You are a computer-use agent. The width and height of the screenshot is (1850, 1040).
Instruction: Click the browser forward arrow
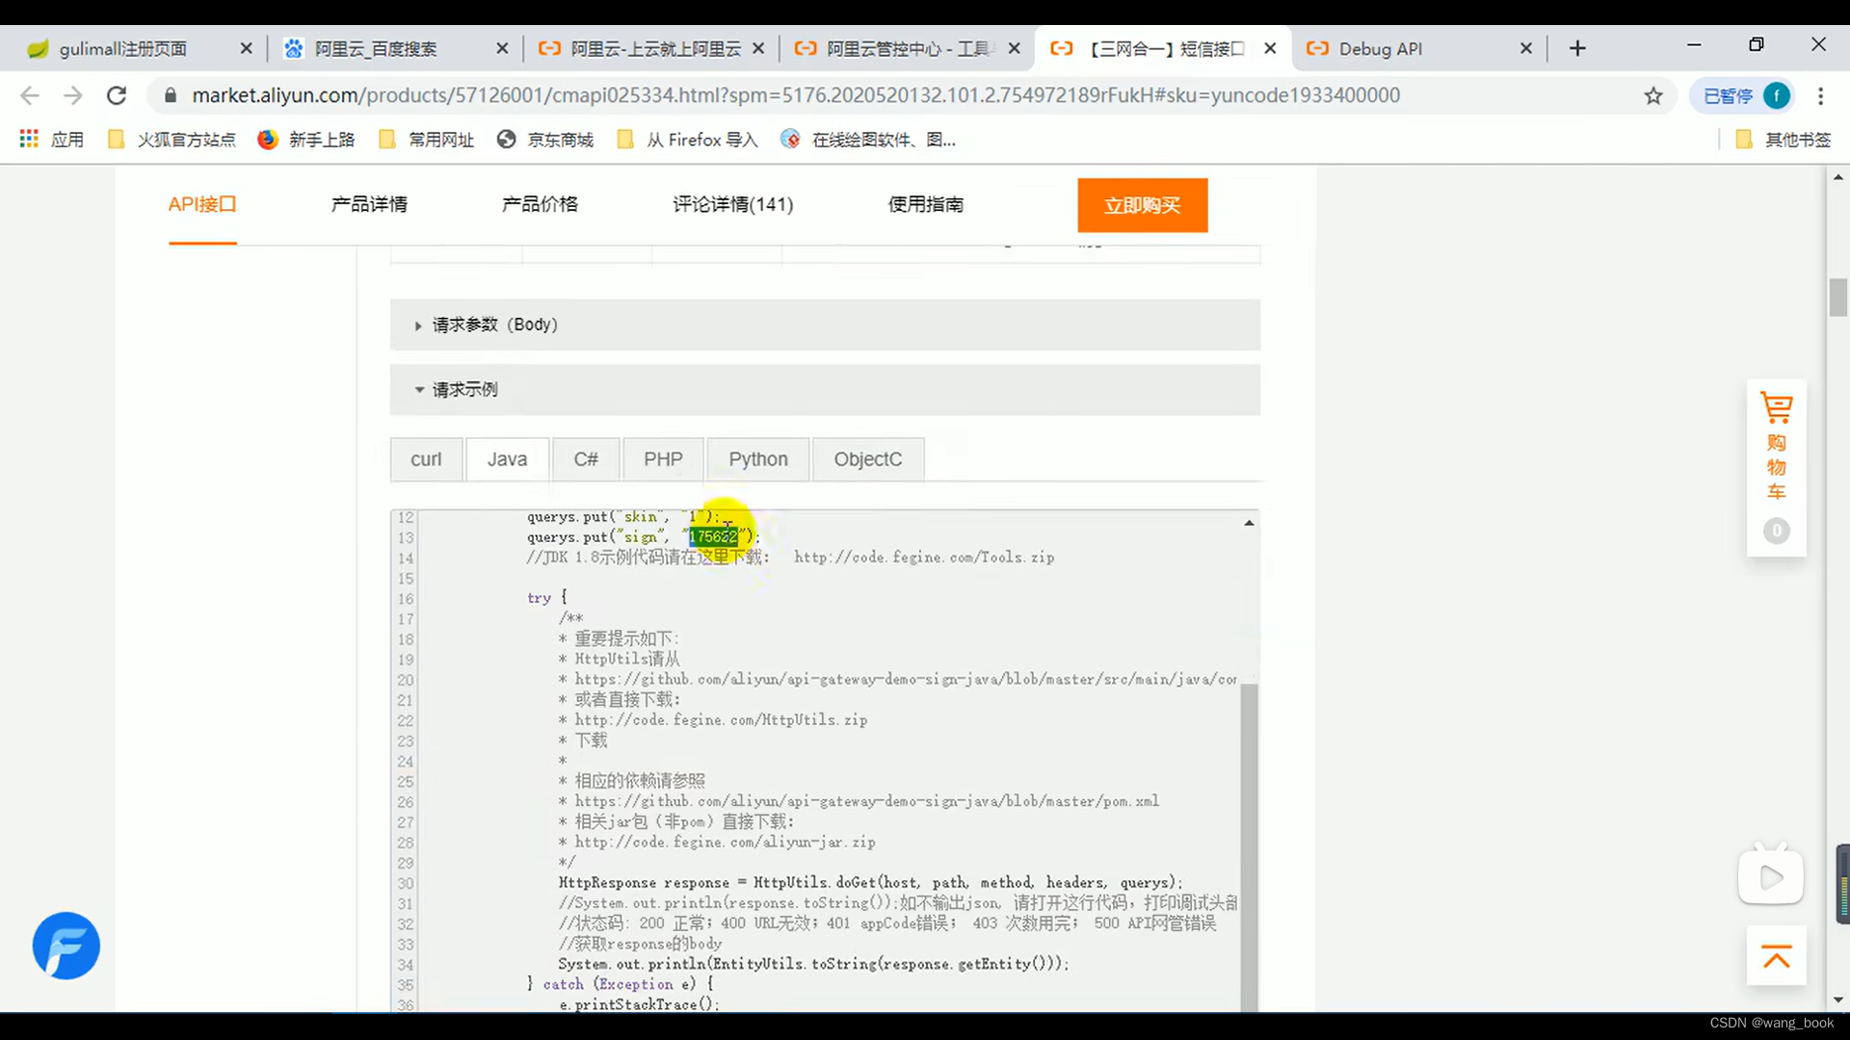tap(73, 95)
